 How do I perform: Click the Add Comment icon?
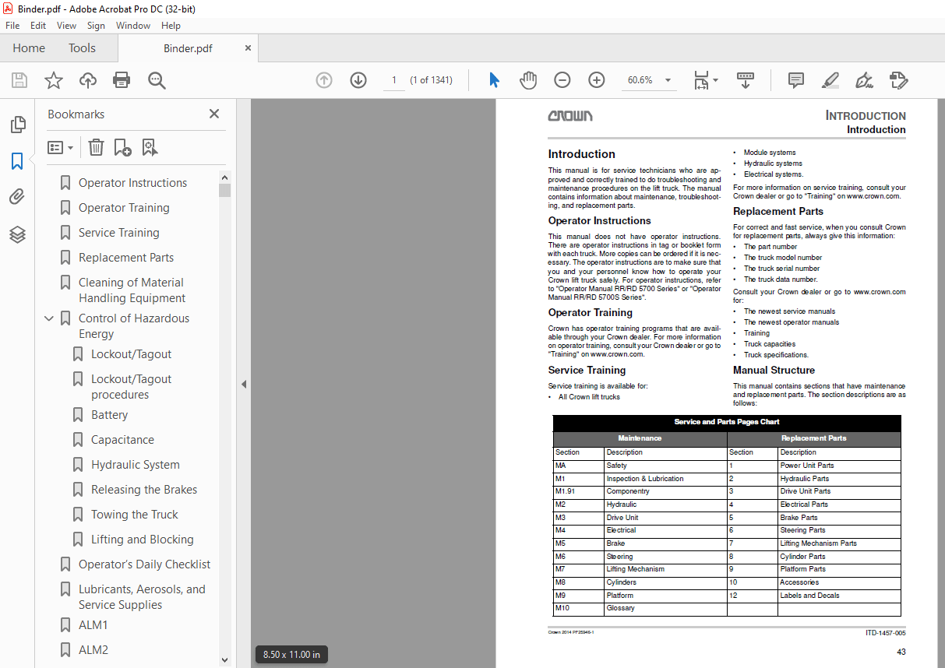tap(795, 79)
